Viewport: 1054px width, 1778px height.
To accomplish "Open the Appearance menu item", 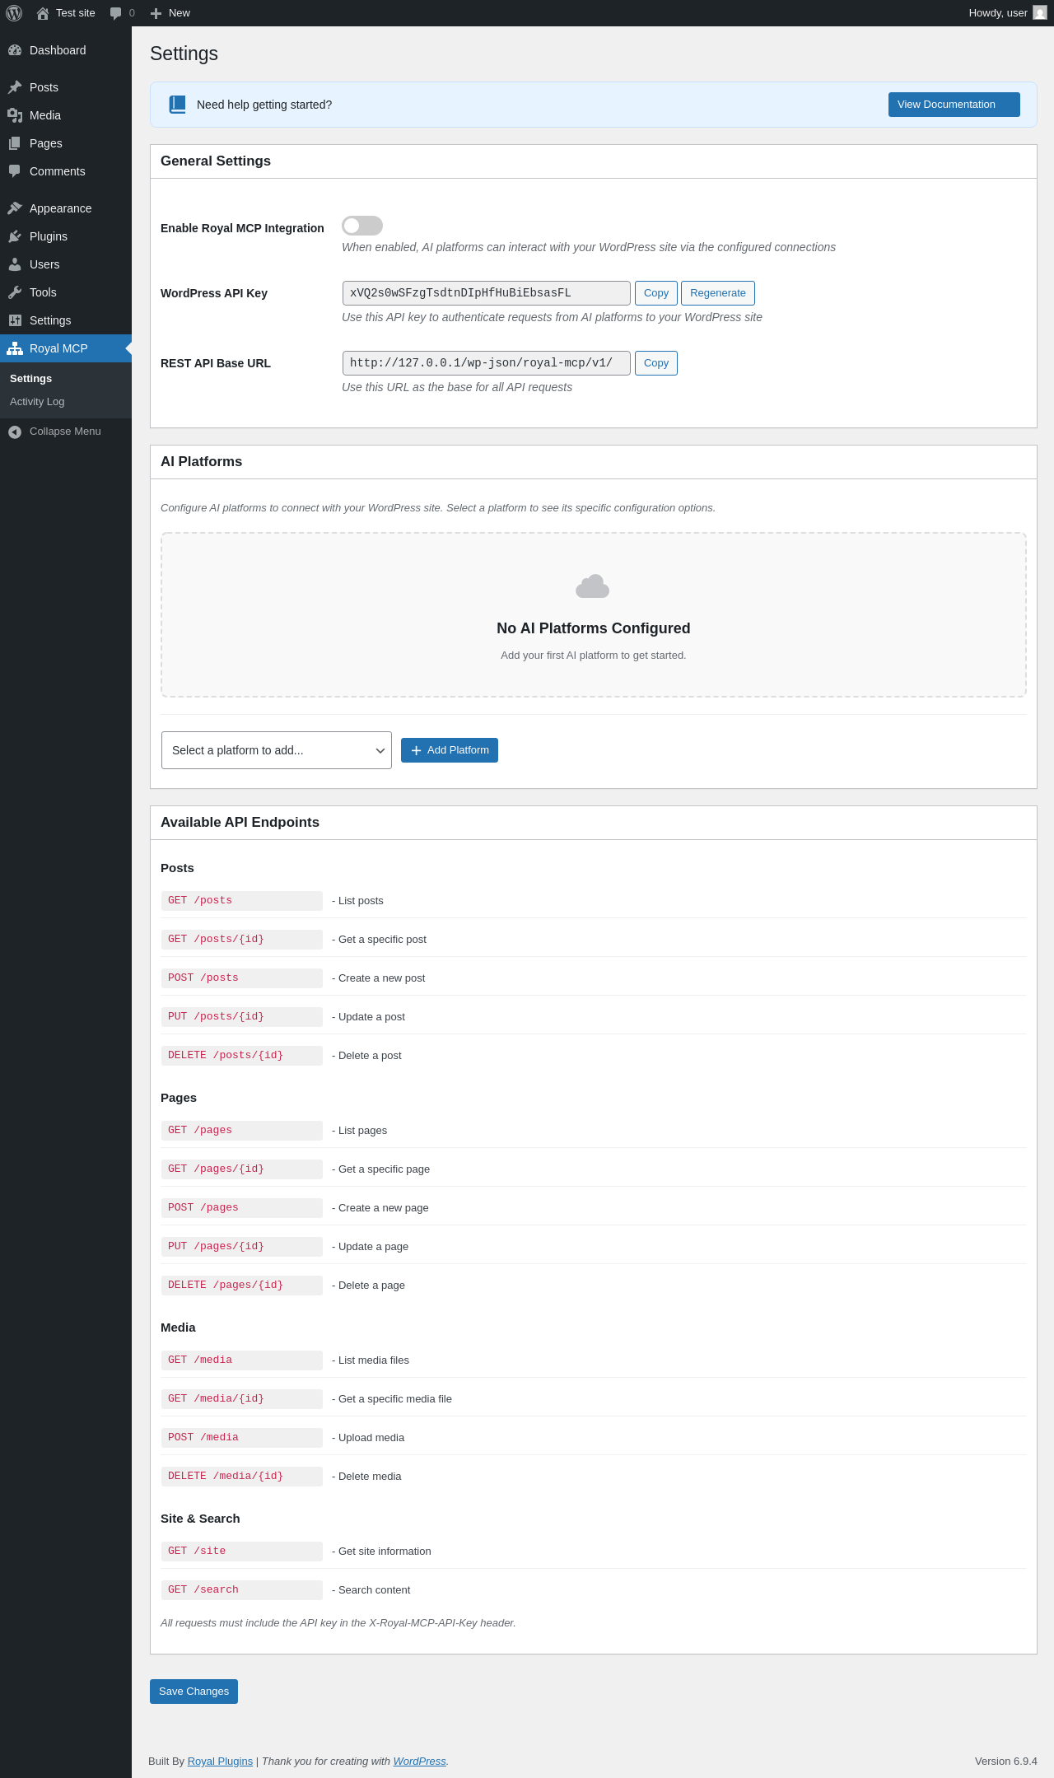I will (66, 208).
